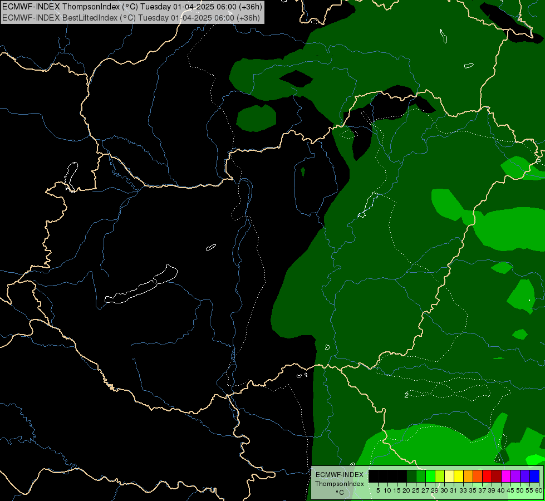Click the °C unit label in legend
This screenshot has height=501, width=545.
pos(340,493)
